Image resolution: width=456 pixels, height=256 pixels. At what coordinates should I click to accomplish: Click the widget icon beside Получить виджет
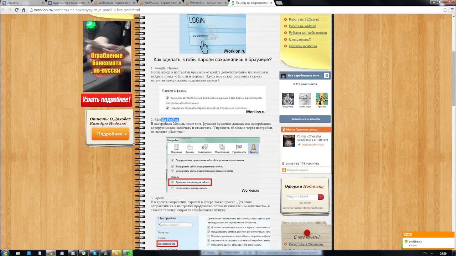[284, 170]
